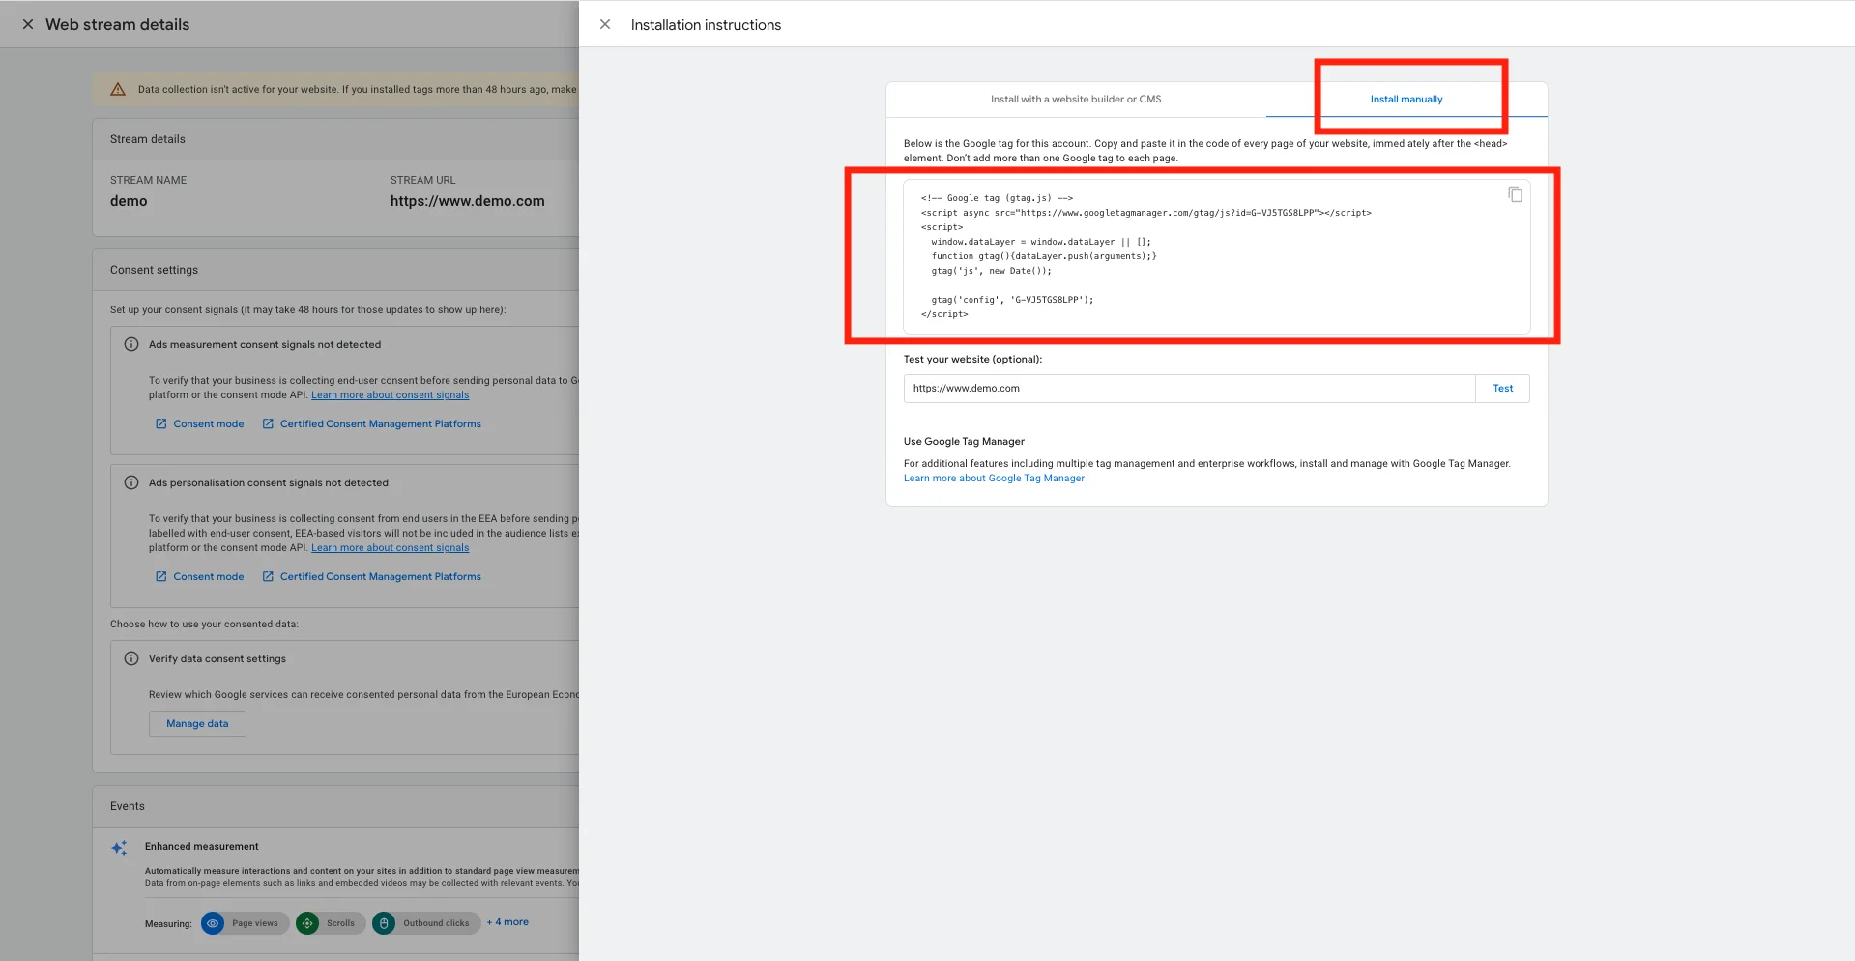
Task: Click the stream name demo
Action: click(x=129, y=201)
